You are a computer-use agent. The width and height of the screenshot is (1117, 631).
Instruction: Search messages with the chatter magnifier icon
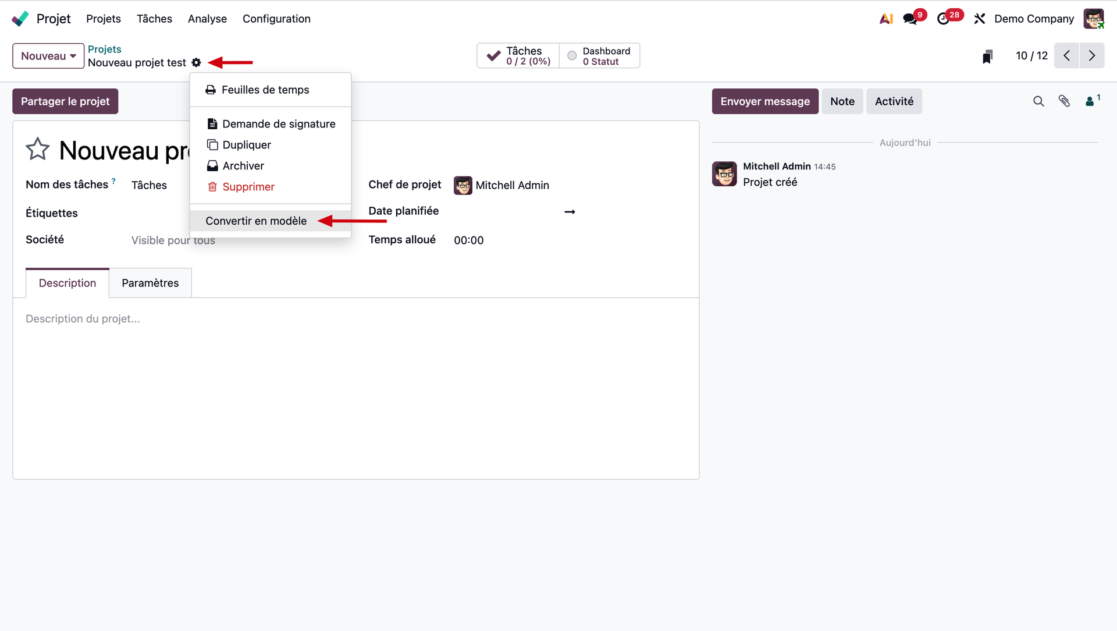[1038, 101]
